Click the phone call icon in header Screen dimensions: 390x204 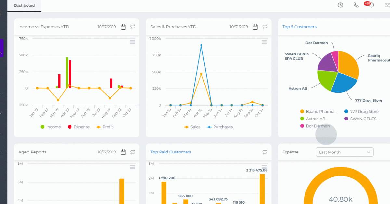(x=356, y=5)
